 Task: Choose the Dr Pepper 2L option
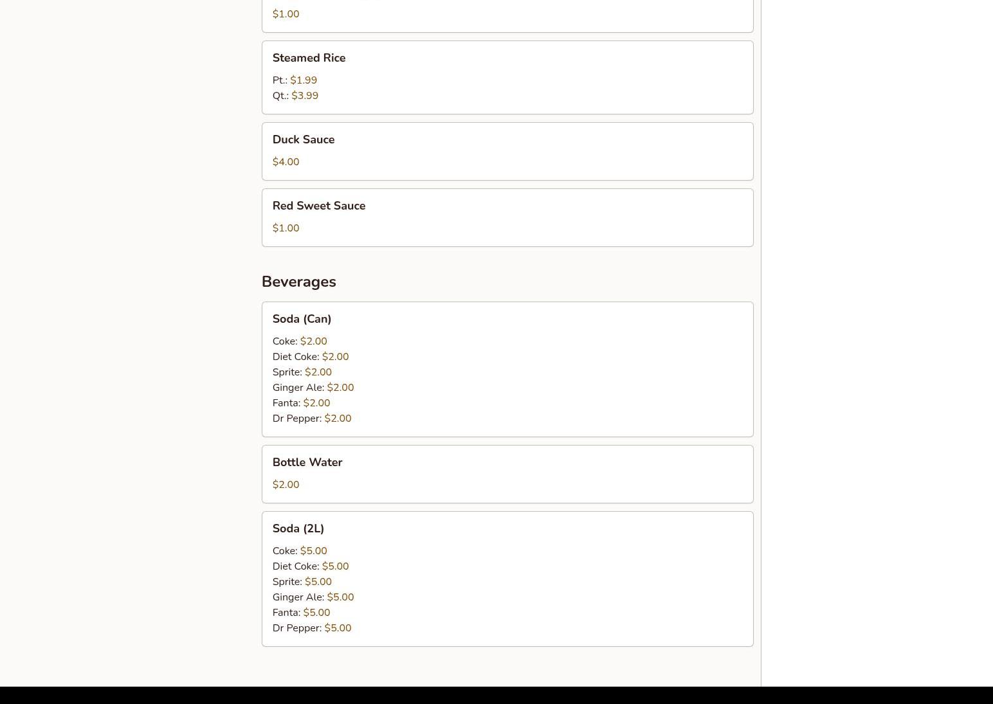tap(312, 628)
